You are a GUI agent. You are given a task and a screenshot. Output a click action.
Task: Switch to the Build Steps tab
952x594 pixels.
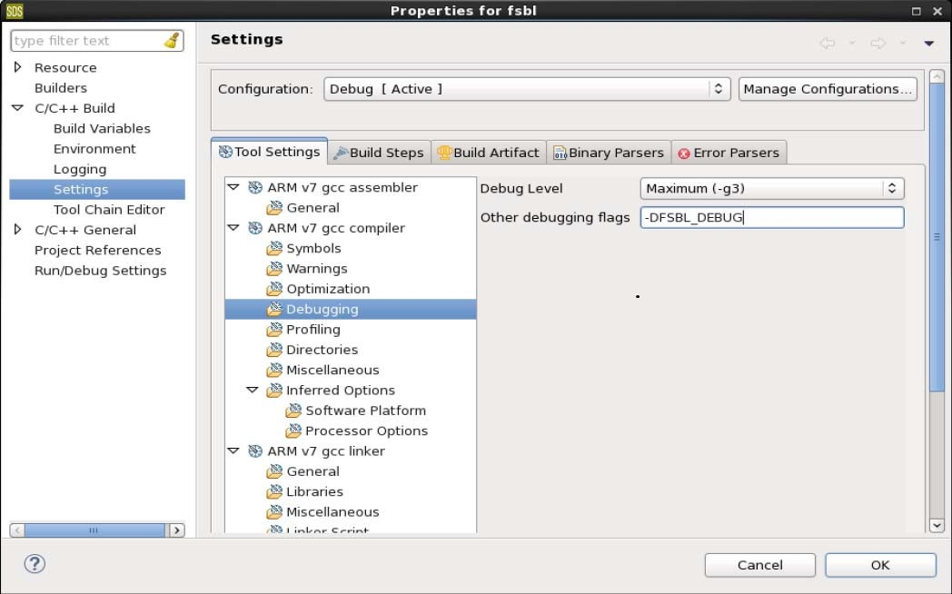[378, 153]
